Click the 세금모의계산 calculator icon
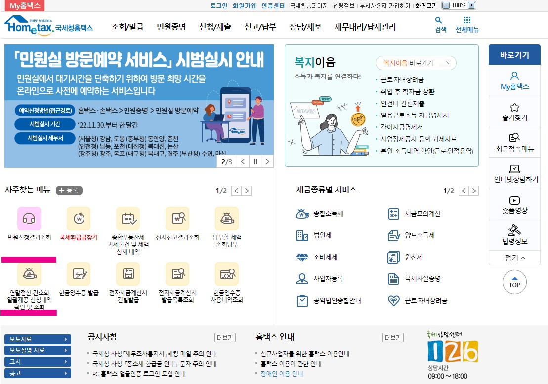The height and width of the screenshot is (384, 548). coord(394,214)
